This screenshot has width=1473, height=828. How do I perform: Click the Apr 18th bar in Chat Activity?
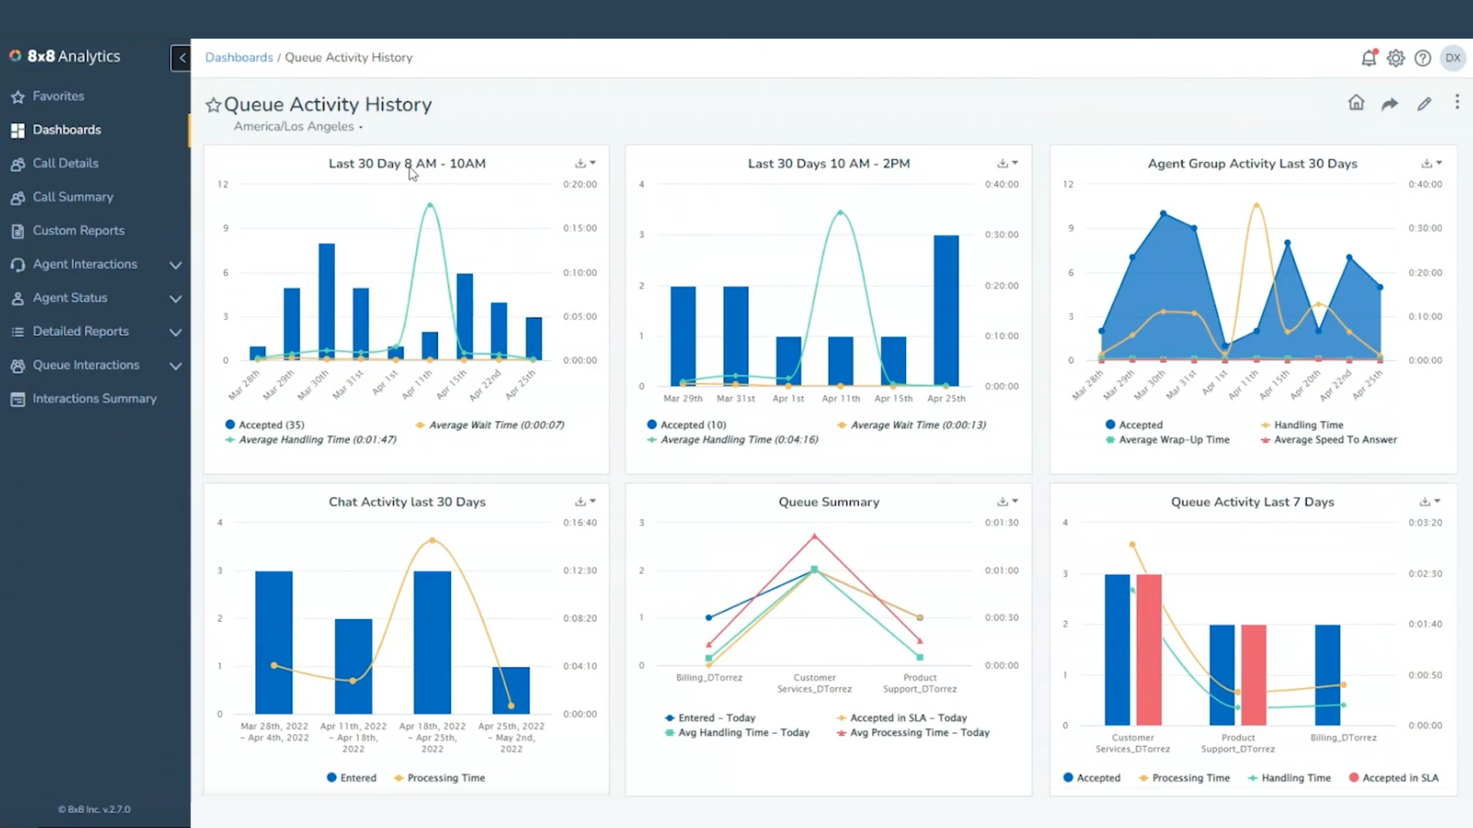pos(432,642)
